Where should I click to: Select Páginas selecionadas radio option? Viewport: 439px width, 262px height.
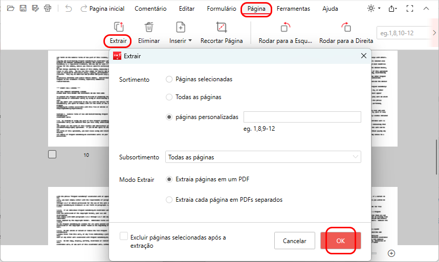pos(169,79)
